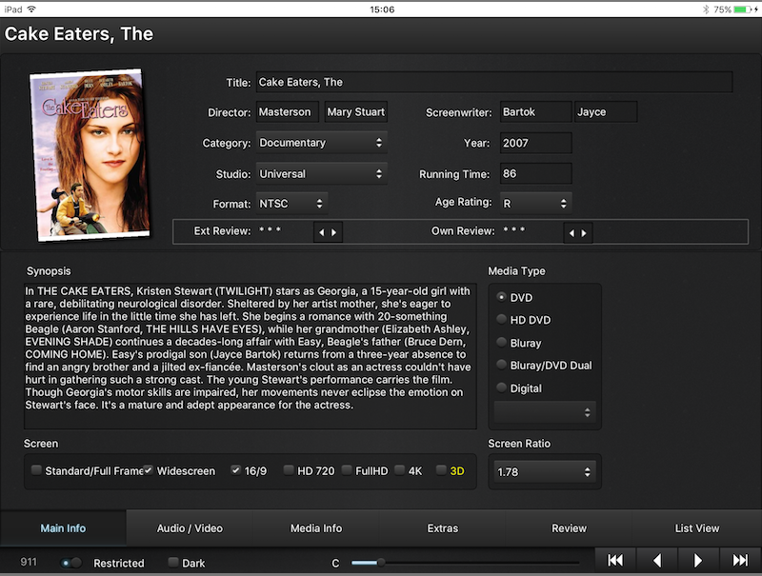This screenshot has height=576, width=762.
Task: Open the List View
Action: (696, 528)
